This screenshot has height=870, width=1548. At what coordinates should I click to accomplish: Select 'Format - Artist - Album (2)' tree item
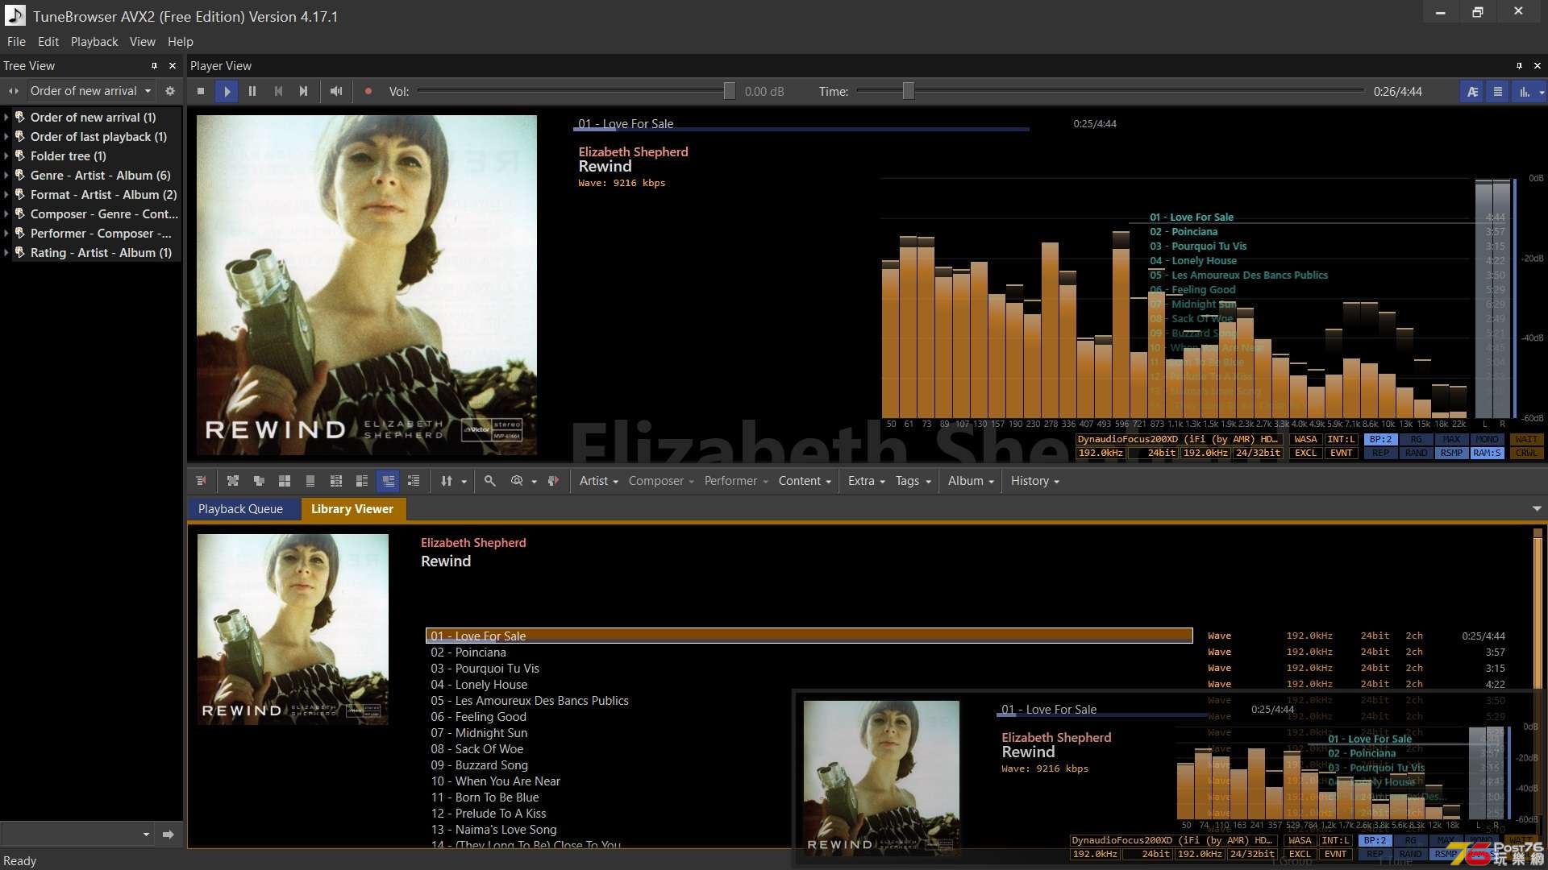[x=103, y=195]
